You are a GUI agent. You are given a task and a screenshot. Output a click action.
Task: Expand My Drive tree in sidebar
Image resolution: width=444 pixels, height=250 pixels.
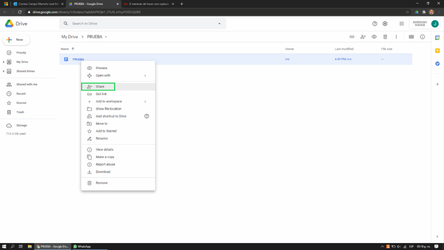pos(4,62)
